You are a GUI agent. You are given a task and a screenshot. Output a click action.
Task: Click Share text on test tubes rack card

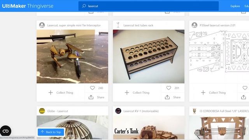pyautogui.click(x=177, y=97)
